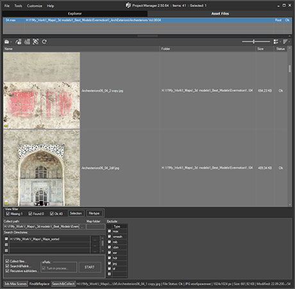Switch to the Asset Files tab
The height and width of the screenshot is (289, 295).
point(220,13)
